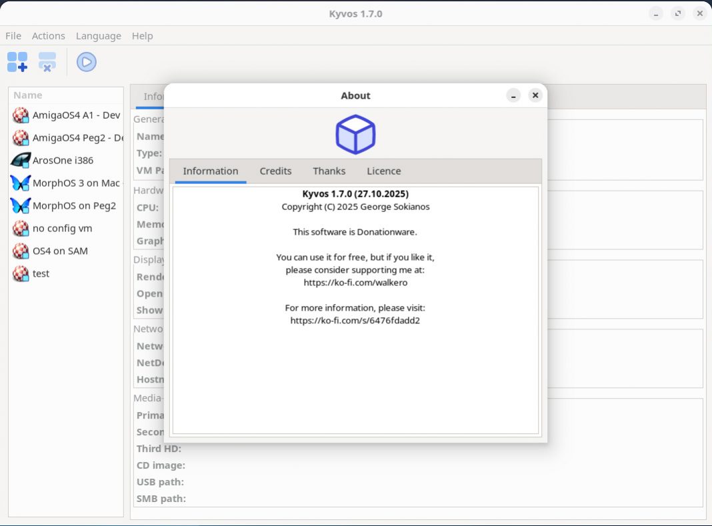
Task: Start the virtual machine
Action: pyautogui.click(x=86, y=61)
